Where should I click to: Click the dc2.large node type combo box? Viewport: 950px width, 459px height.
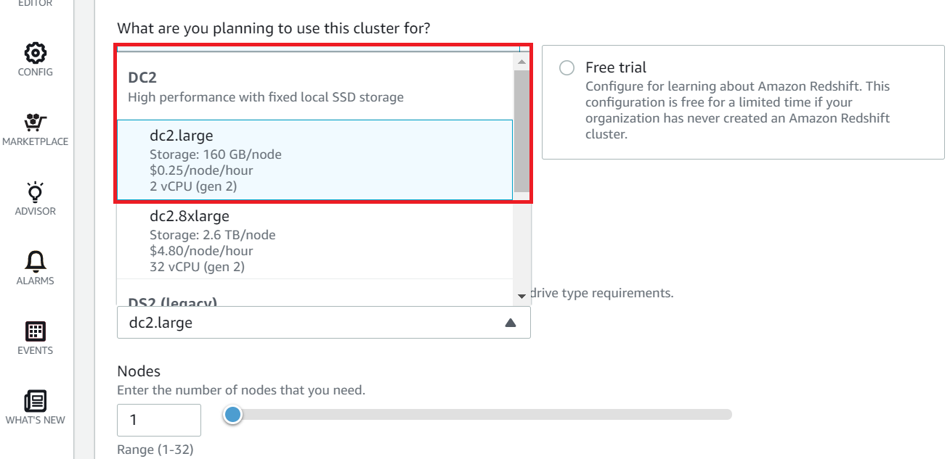312,323
